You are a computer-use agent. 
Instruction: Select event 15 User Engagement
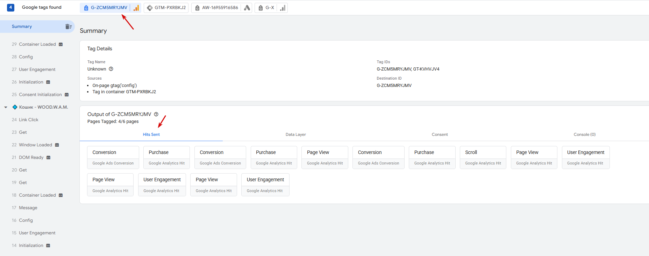[37, 233]
